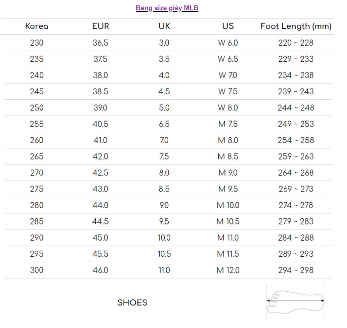The height and width of the screenshot is (328, 347).
Task: Select EUR size 41.0 cell
Action: pyautogui.click(x=101, y=141)
